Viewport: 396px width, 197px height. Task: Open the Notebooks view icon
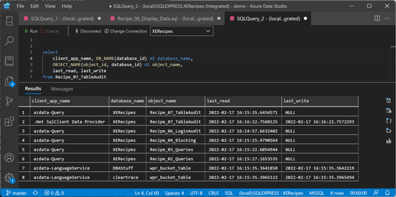coord(9,61)
